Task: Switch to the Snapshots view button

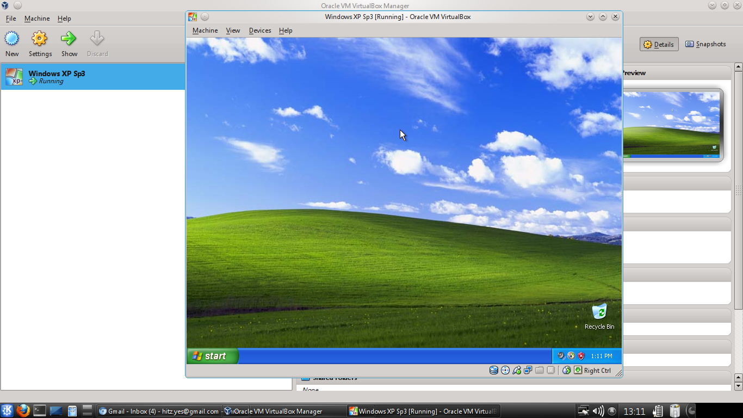Action: (x=705, y=44)
